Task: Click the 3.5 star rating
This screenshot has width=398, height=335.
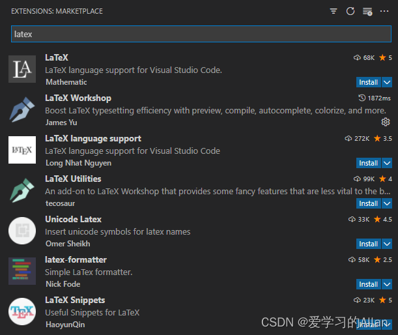Action: [383, 138]
